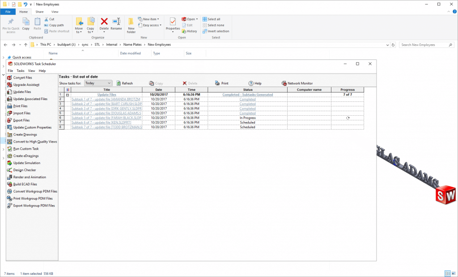Open Task Scheduler Help toolbar button

(255, 83)
